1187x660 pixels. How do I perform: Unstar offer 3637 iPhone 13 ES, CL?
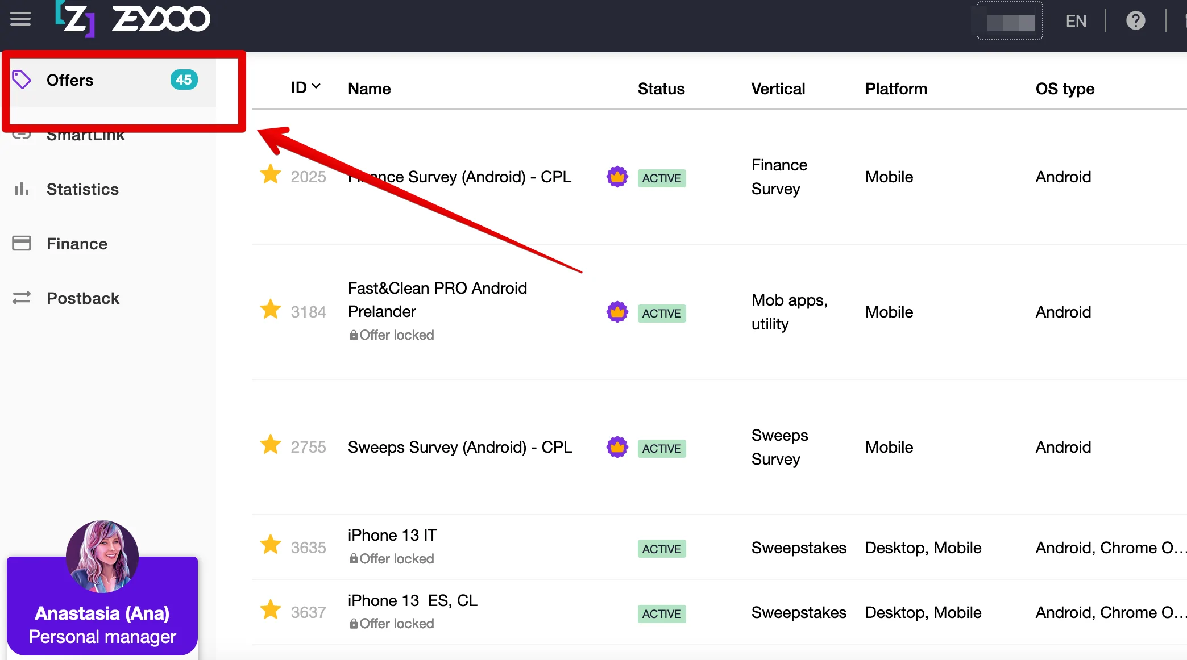point(271,611)
